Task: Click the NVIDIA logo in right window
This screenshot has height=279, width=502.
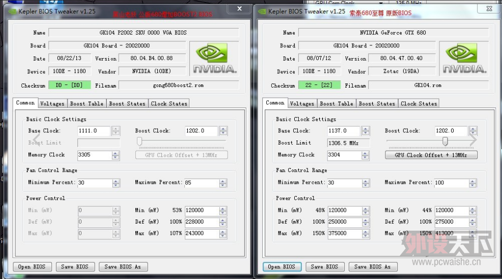Action: 464,59
